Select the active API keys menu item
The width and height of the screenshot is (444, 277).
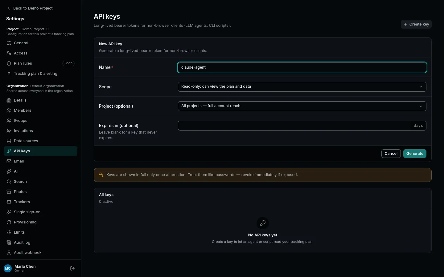(x=40, y=151)
